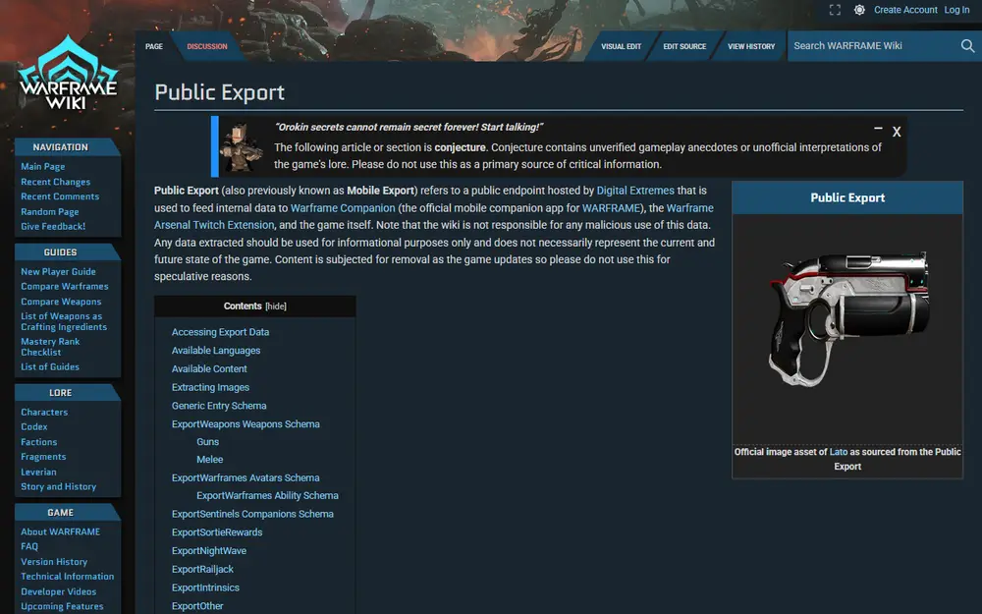Screen dimensions: 982x614
Task: Open Story and History page
Action: [58, 487]
